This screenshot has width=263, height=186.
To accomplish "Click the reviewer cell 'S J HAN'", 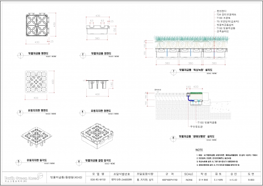I will point(218,180).
